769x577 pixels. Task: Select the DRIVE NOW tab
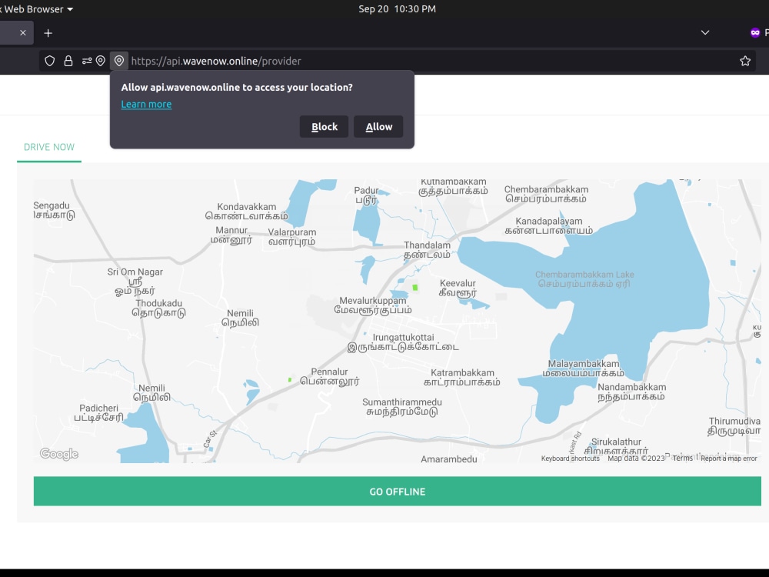(49, 147)
